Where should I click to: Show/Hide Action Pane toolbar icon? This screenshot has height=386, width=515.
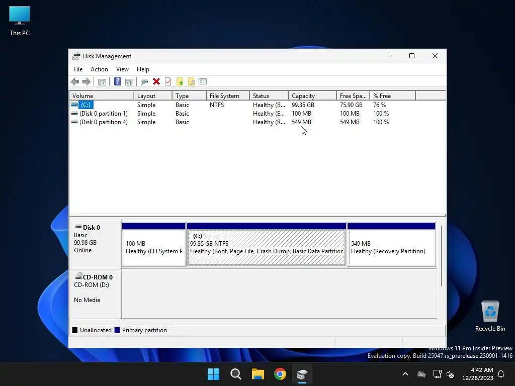(129, 82)
